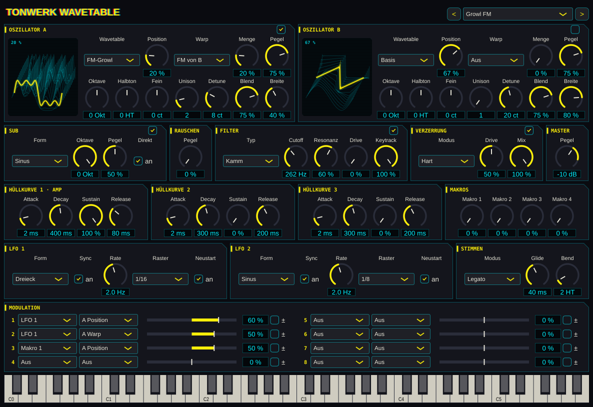Click the Verzerrung Drive knob
The image size is (593, 407).
point(491,157)
